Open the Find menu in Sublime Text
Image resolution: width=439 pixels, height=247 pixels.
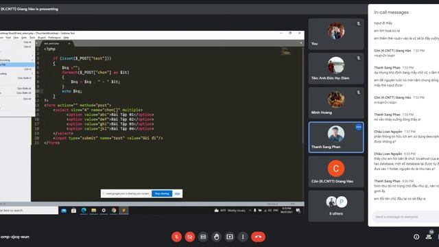(x=8, y=38)
